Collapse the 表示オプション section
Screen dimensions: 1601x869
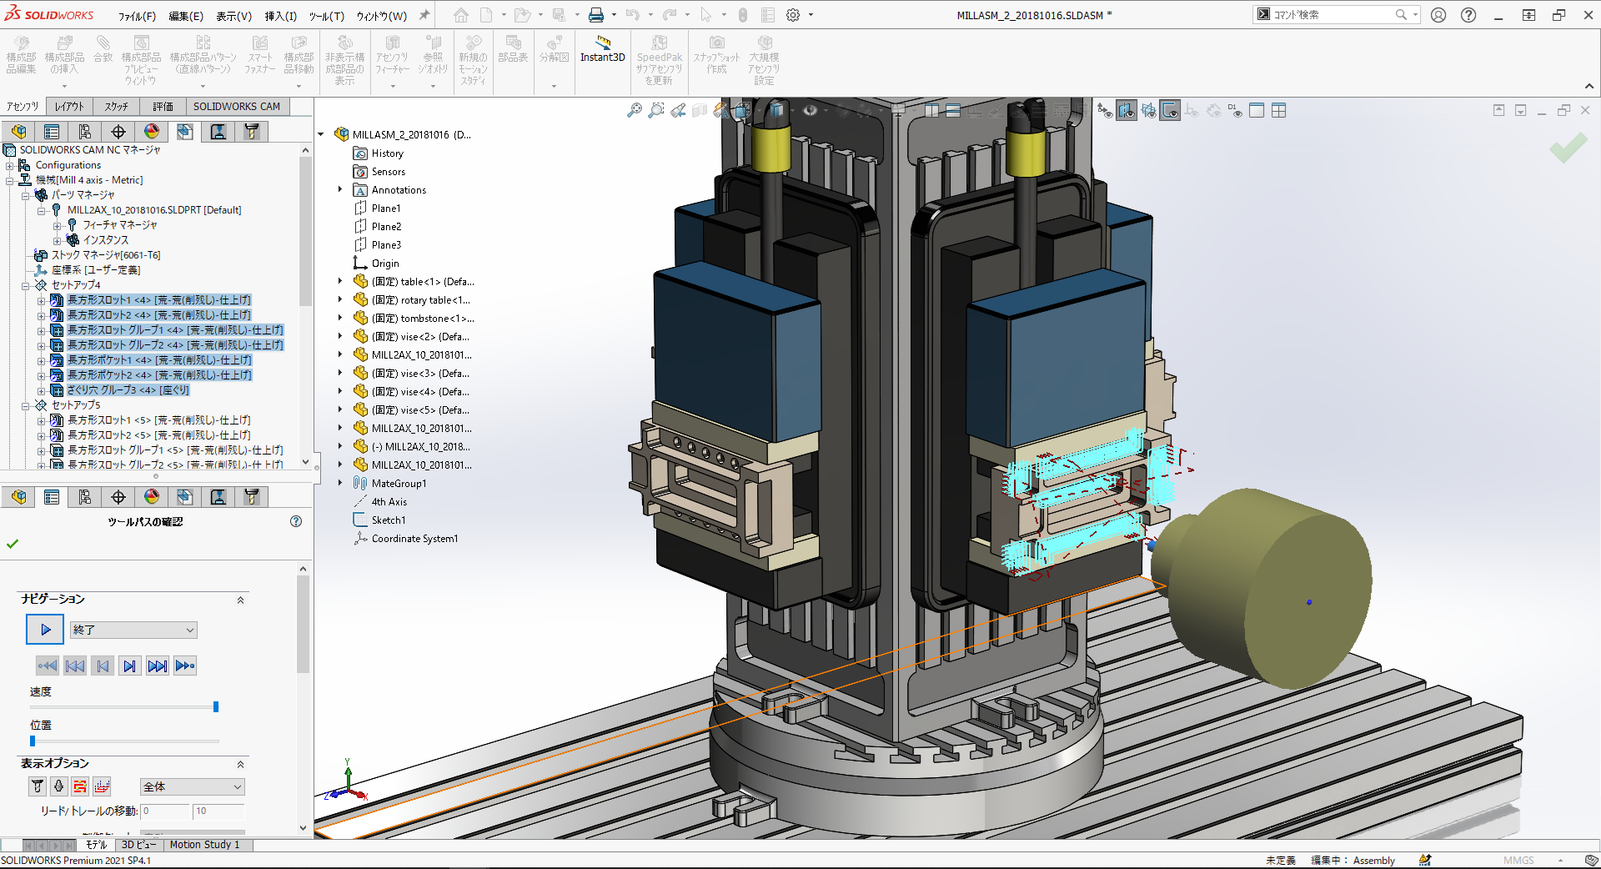[240, 764]
